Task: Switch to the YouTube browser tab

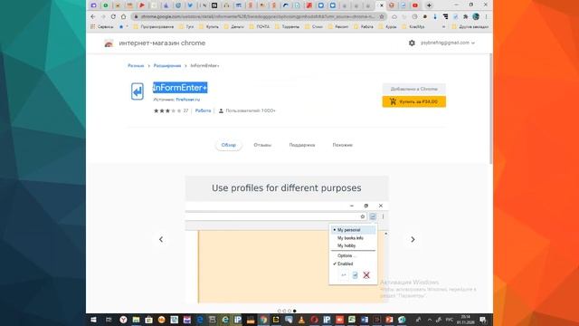Action: click(x=415, y=5)
